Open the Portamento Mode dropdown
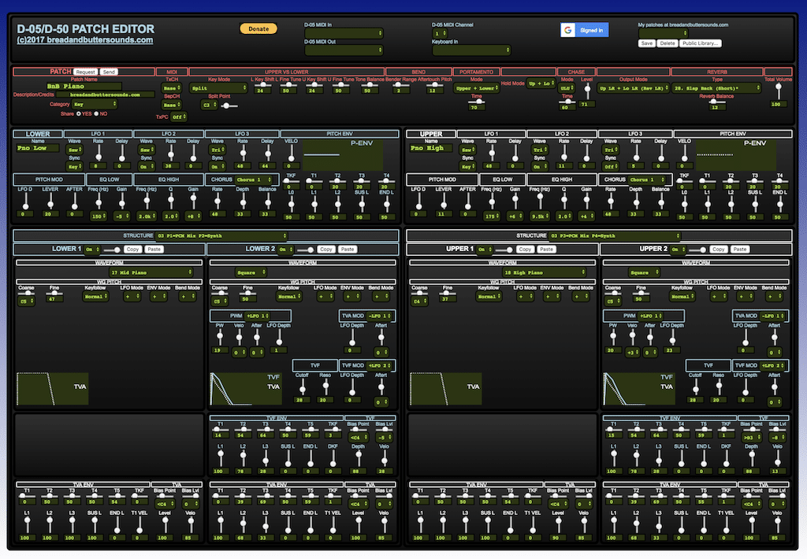Image resolution: width=807 pixels, height=559 pixels. pos(477,88)
